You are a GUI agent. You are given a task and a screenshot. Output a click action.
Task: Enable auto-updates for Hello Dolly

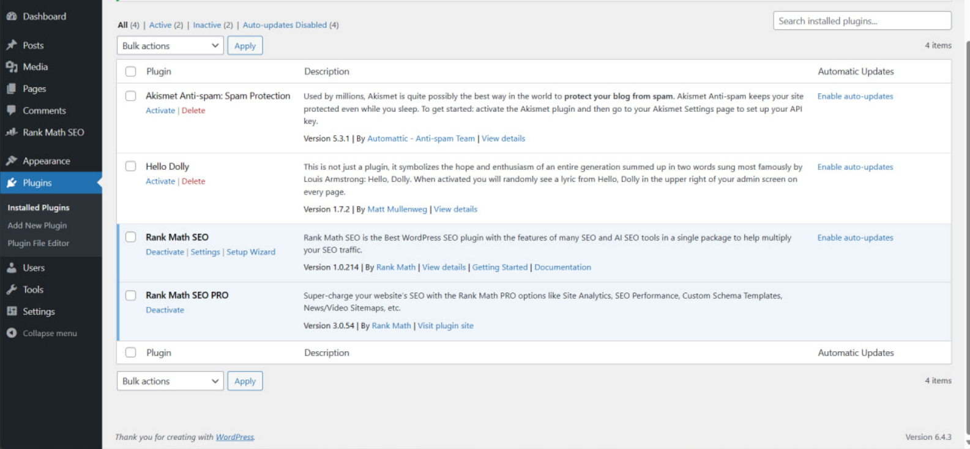pos(855,167)
